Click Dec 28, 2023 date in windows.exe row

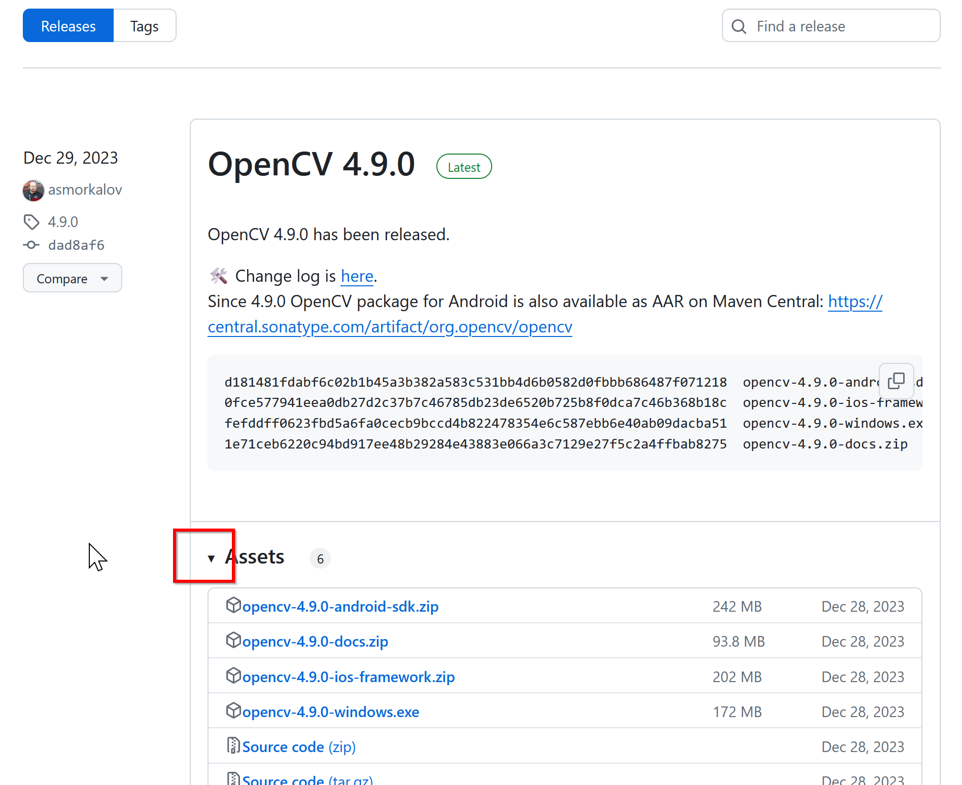(x=863, y=712)
